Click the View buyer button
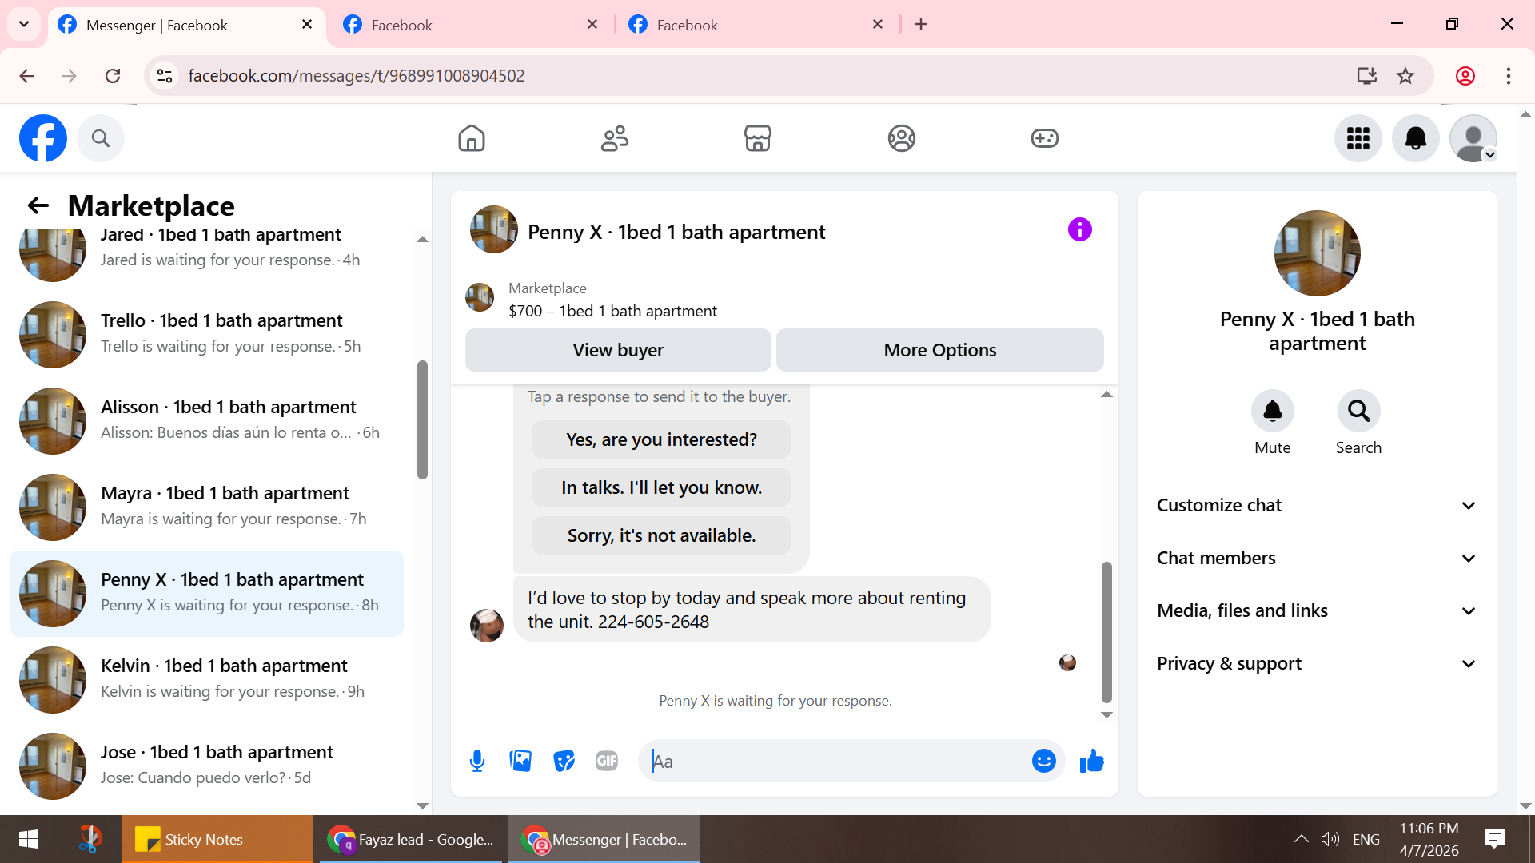 618,350
